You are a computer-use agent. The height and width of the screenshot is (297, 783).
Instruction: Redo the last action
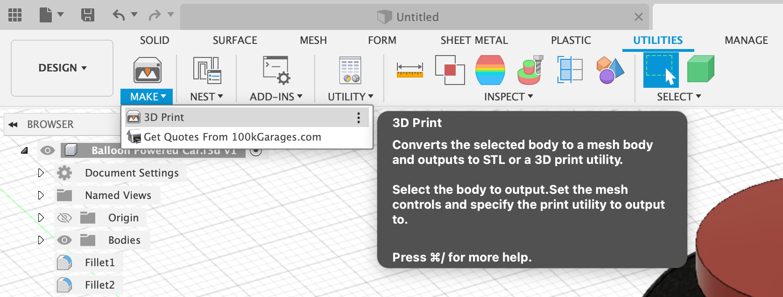tap(155, 15)
